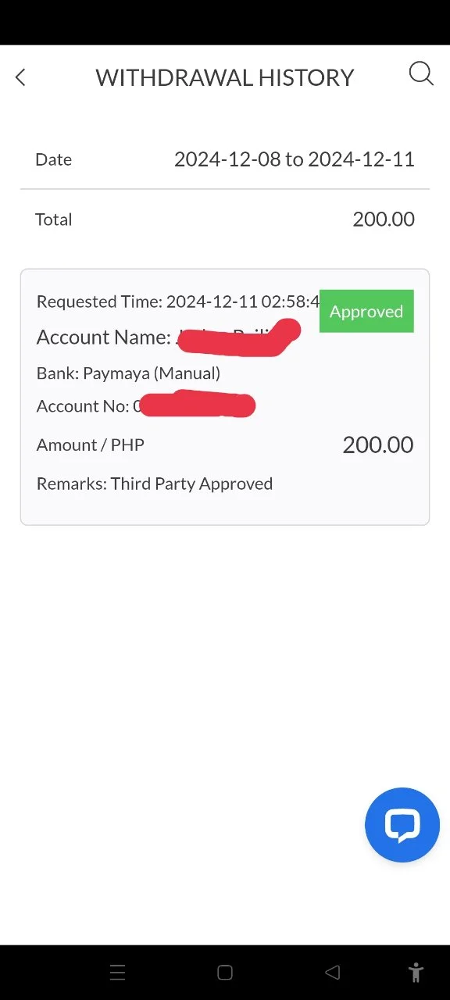Tap the Account No line
The height and width of the screenshot is (1000, 450).
point(146,406)
